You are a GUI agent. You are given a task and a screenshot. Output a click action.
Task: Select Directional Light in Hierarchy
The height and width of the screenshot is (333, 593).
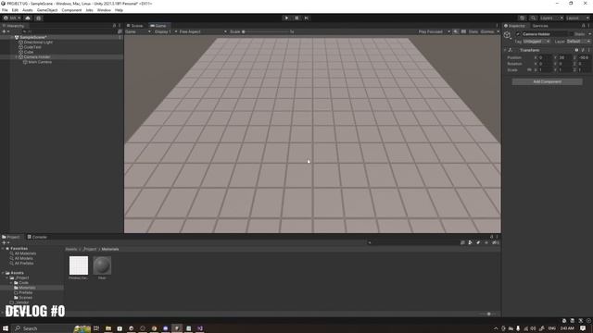point(62,43)
